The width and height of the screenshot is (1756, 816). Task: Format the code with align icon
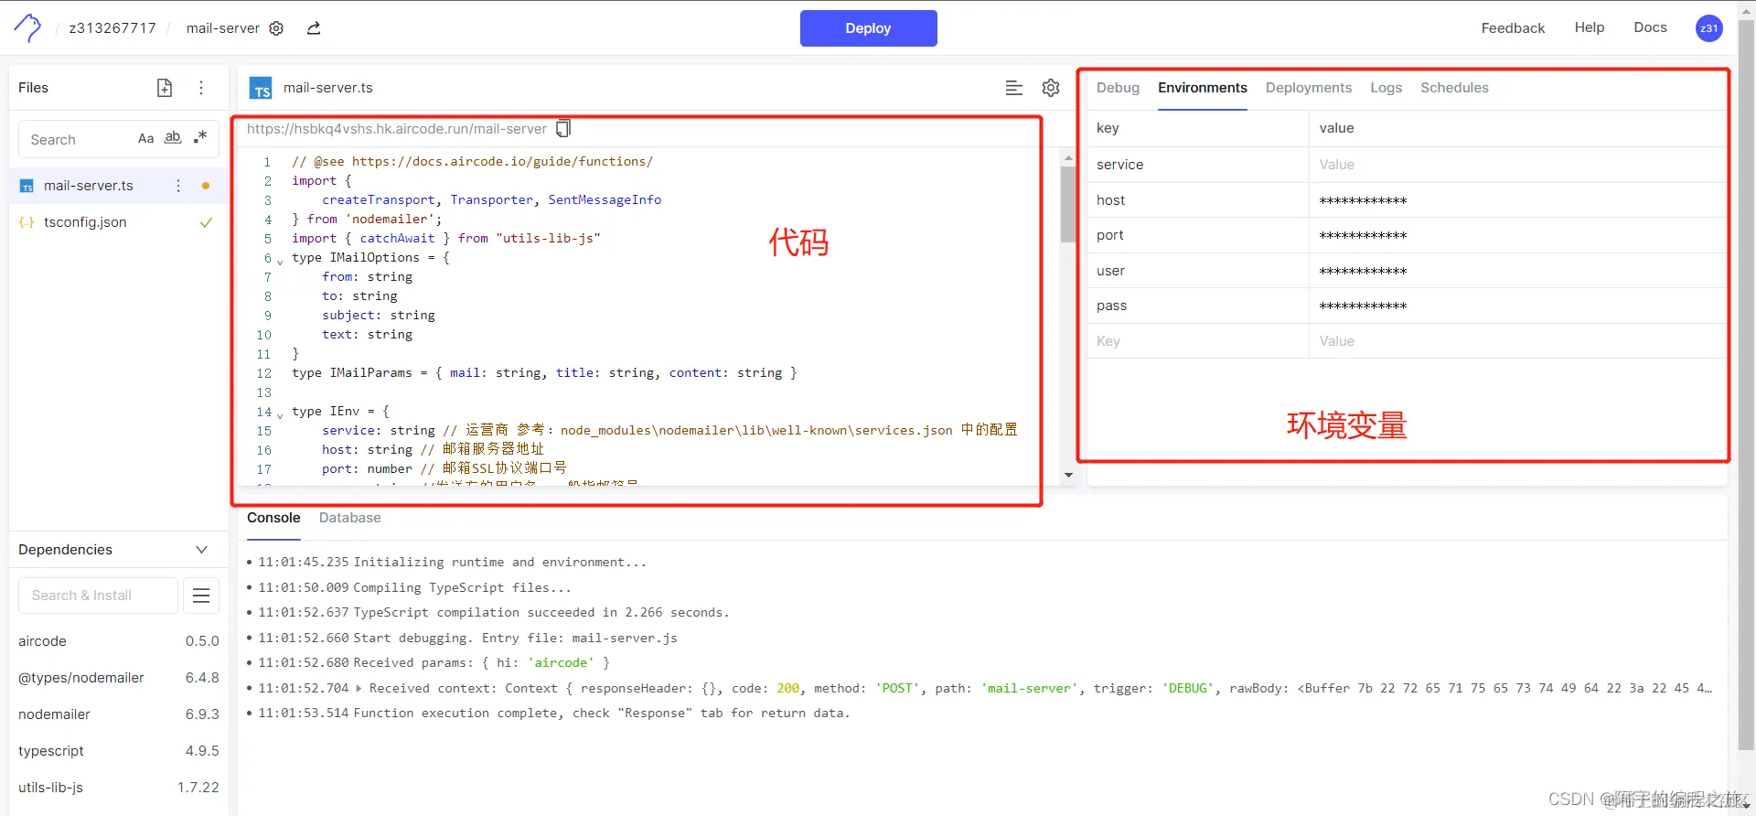tap(1013, 88)
